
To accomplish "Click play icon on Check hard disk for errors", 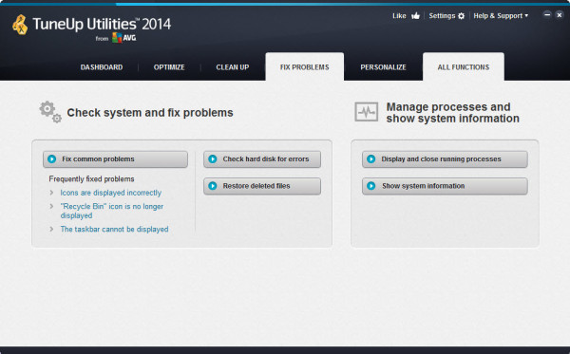I will pyautogui.click(x=213, y=159).
